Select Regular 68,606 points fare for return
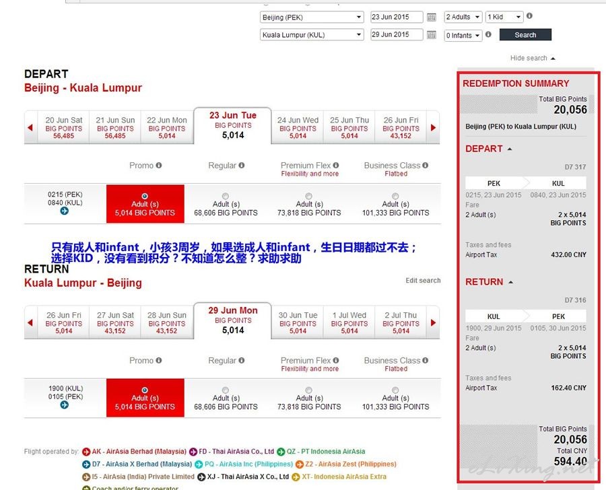Screen dimensions: 606x490 tap(226, 390)
